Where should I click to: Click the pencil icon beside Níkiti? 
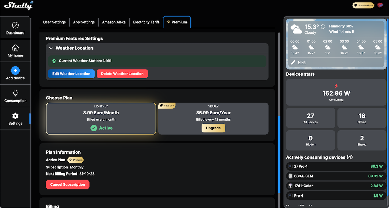293,62
